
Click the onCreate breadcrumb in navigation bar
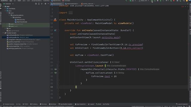[x=66, y=1]
